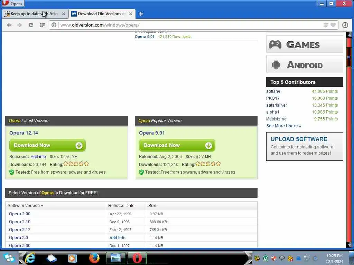The image size is (354, 265).
Task: Open the Games category banner
Action: pyautogui.click(x=305, y=44)
